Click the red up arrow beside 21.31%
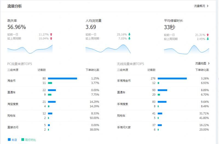Image resolution: width=219 pixels, height=144 pixels. (208, 35)
